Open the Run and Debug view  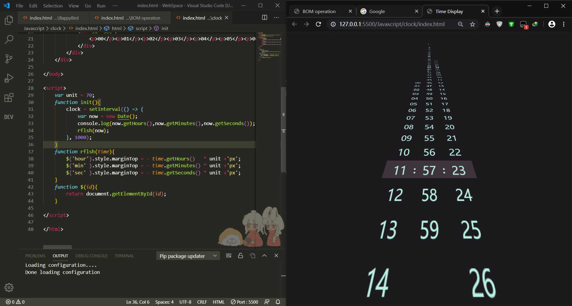9,78
